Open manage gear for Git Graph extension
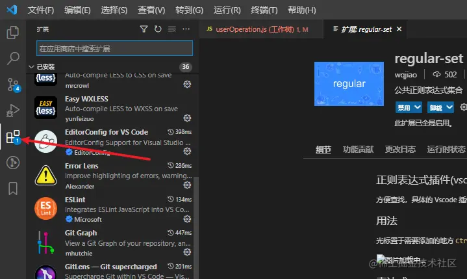467x279 pixels. pos(187,252)
